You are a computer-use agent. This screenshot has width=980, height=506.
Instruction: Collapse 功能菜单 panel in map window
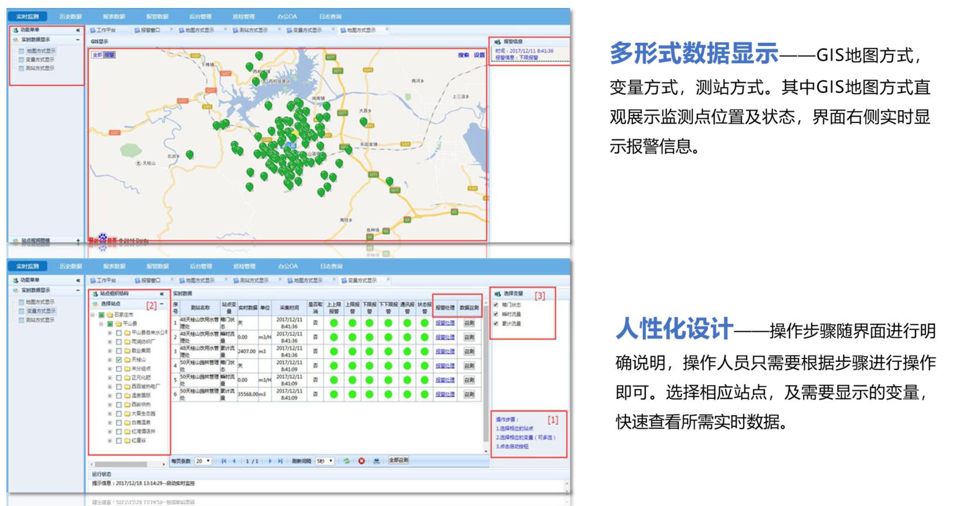[77, 30]
